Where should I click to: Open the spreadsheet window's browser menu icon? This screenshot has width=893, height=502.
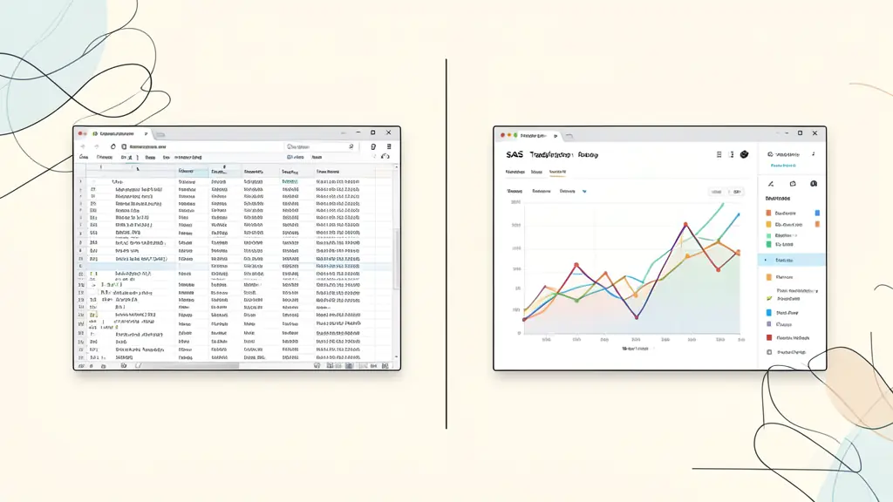click(x=389, y=146)
